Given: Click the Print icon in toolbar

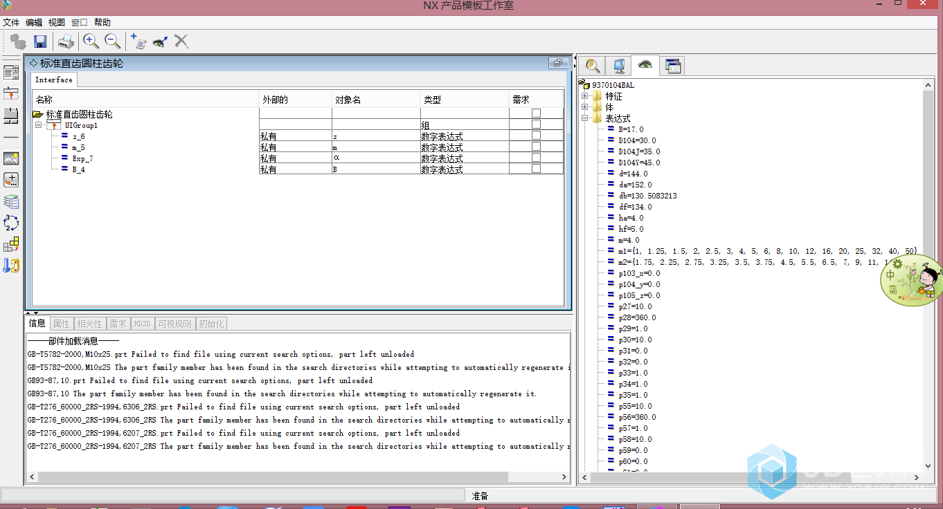Looking at the screenshot, I should click(x=66, y=41).
